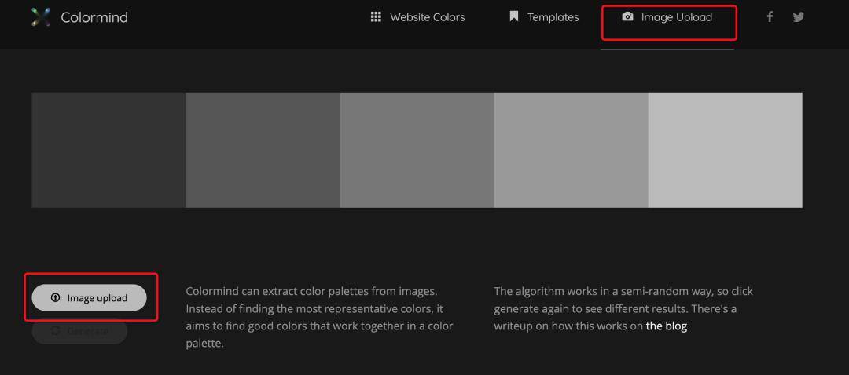Viewport: 849px width, 375px height.
Task: Go to the Templates page
Action: coord(553,17)
